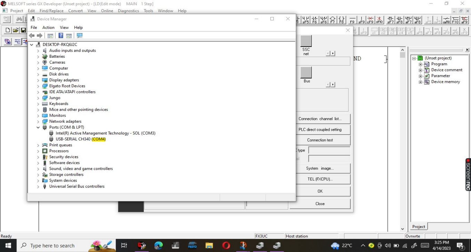
Task: Select the aF7 rising pulse branch tool
Action: (x=408, y=19)
